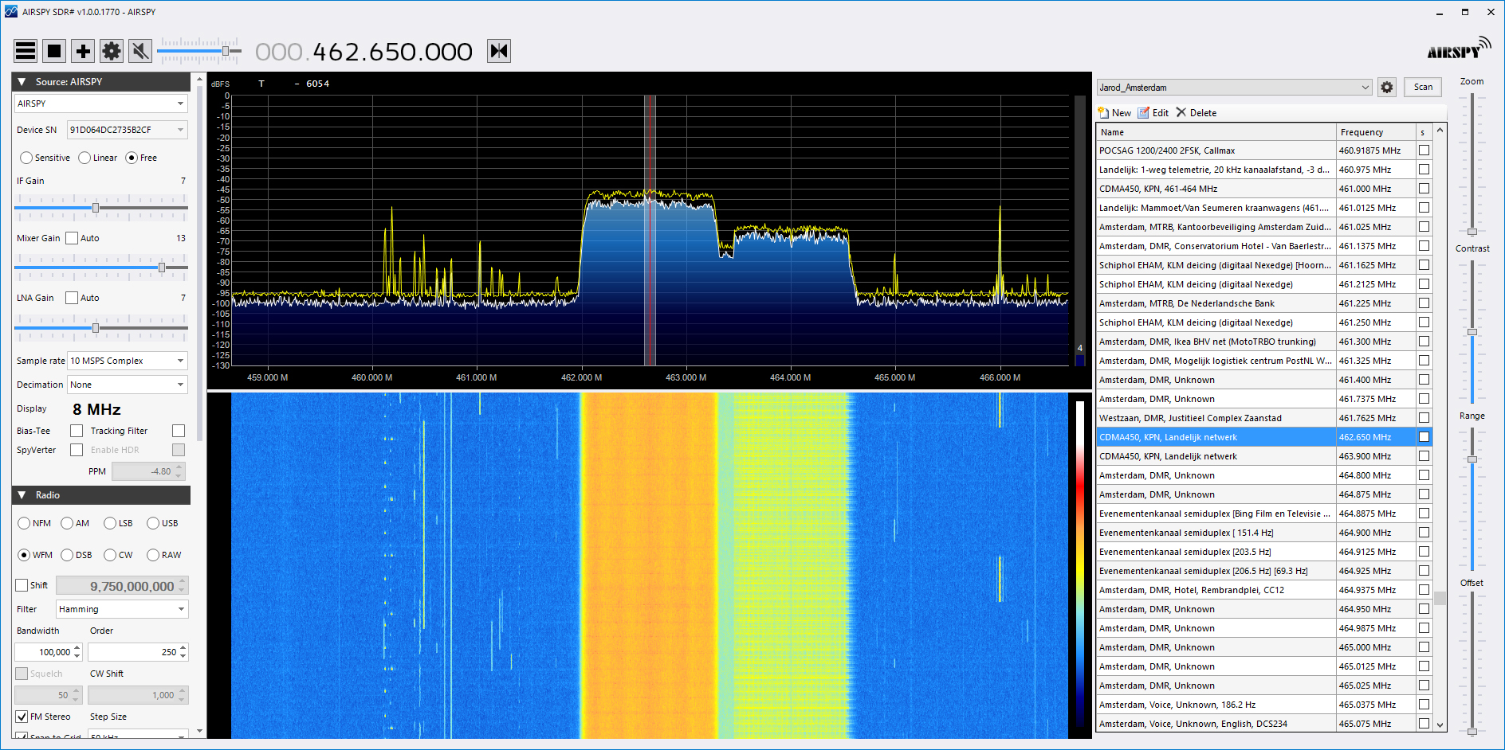Select NFM demodulation mode
The width and height of the screenshot is (1505, 750).
tap(24, 523)
